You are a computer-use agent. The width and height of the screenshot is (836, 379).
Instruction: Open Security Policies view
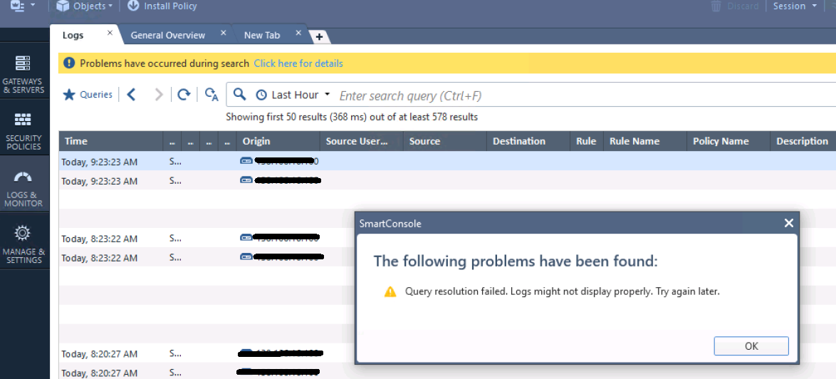tap(23, 130)
